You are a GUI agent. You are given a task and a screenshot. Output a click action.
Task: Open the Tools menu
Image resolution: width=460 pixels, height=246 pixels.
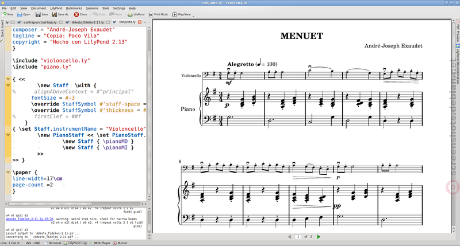click(105, 8)
